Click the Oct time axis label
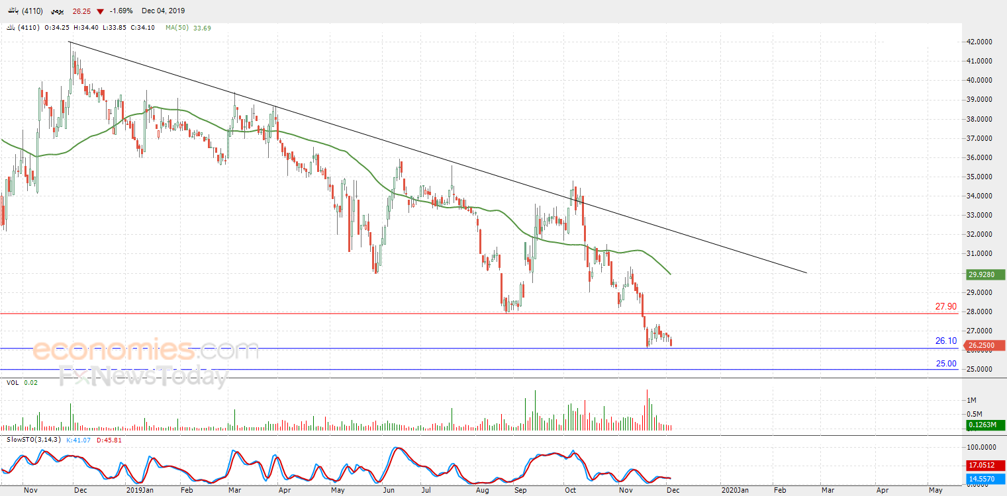This screenshot has height=496, width=1007. [x=571, y=491]
